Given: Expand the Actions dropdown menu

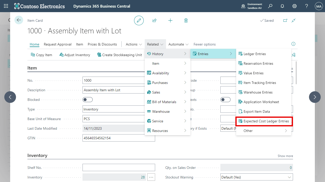Looking at the screenshot, I should [134, 44].
